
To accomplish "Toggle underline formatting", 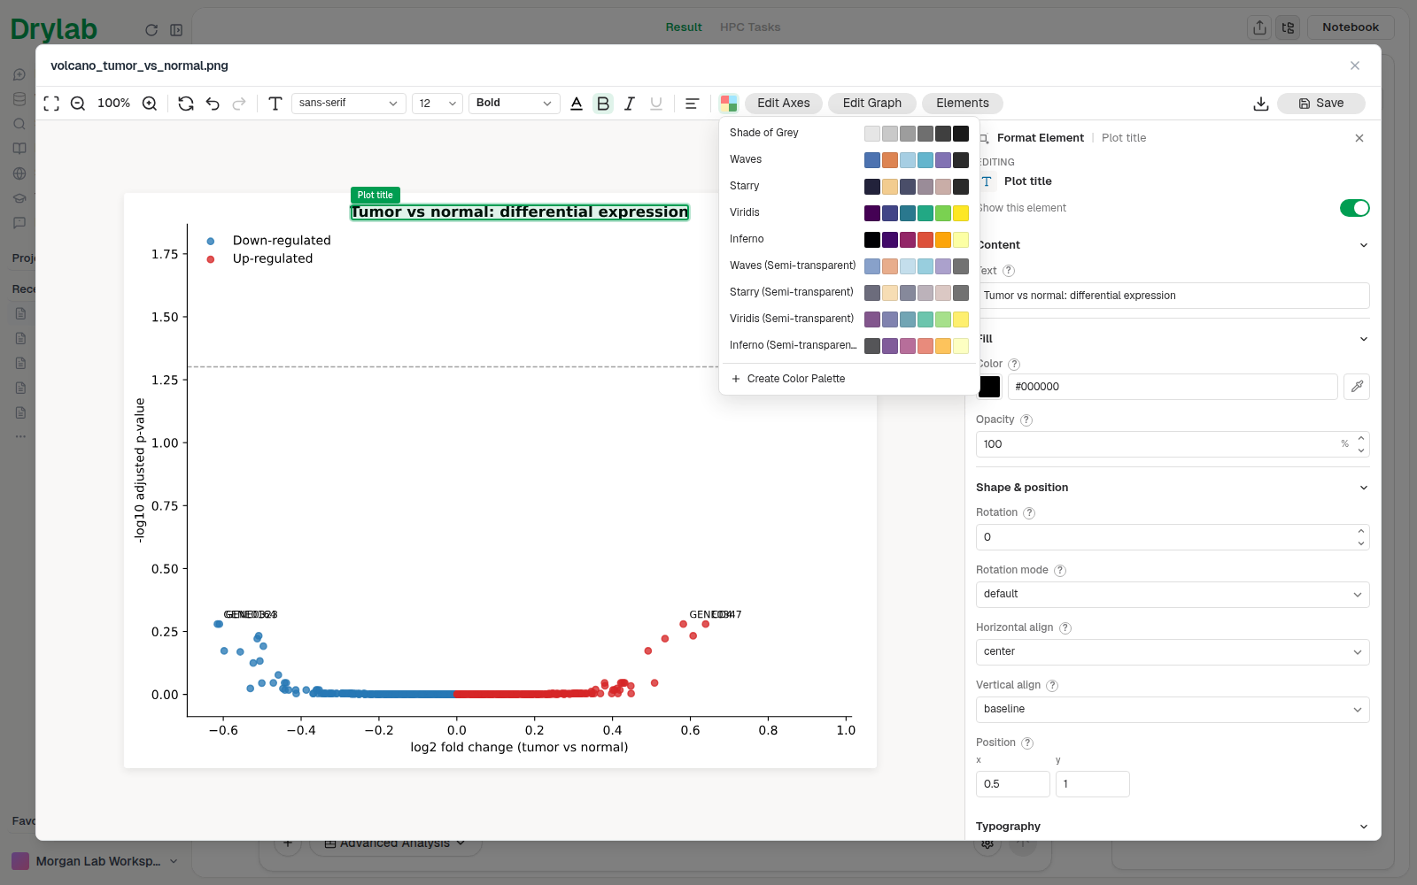I will (x=656, y=104).
